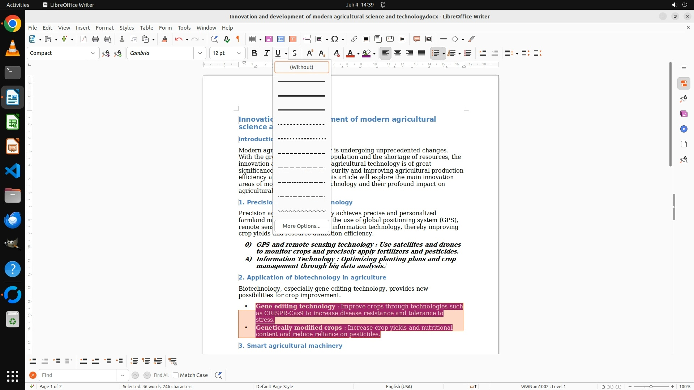Click the Bold formatting icon
This screenshot has width=694, height=390.
[x=254, y=53]
